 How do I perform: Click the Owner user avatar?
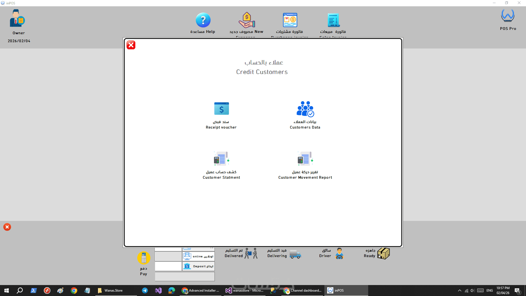point(17,18)
